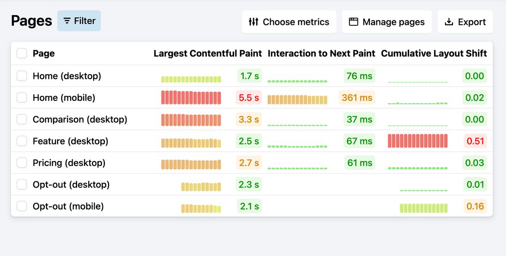Click the Manage pages window icon

point(354,22)
